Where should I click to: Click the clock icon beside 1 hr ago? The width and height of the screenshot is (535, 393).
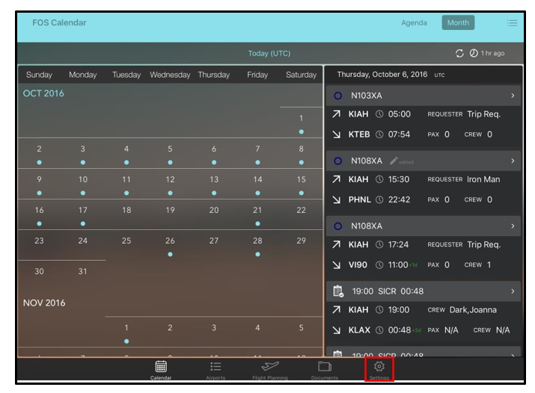474,54
